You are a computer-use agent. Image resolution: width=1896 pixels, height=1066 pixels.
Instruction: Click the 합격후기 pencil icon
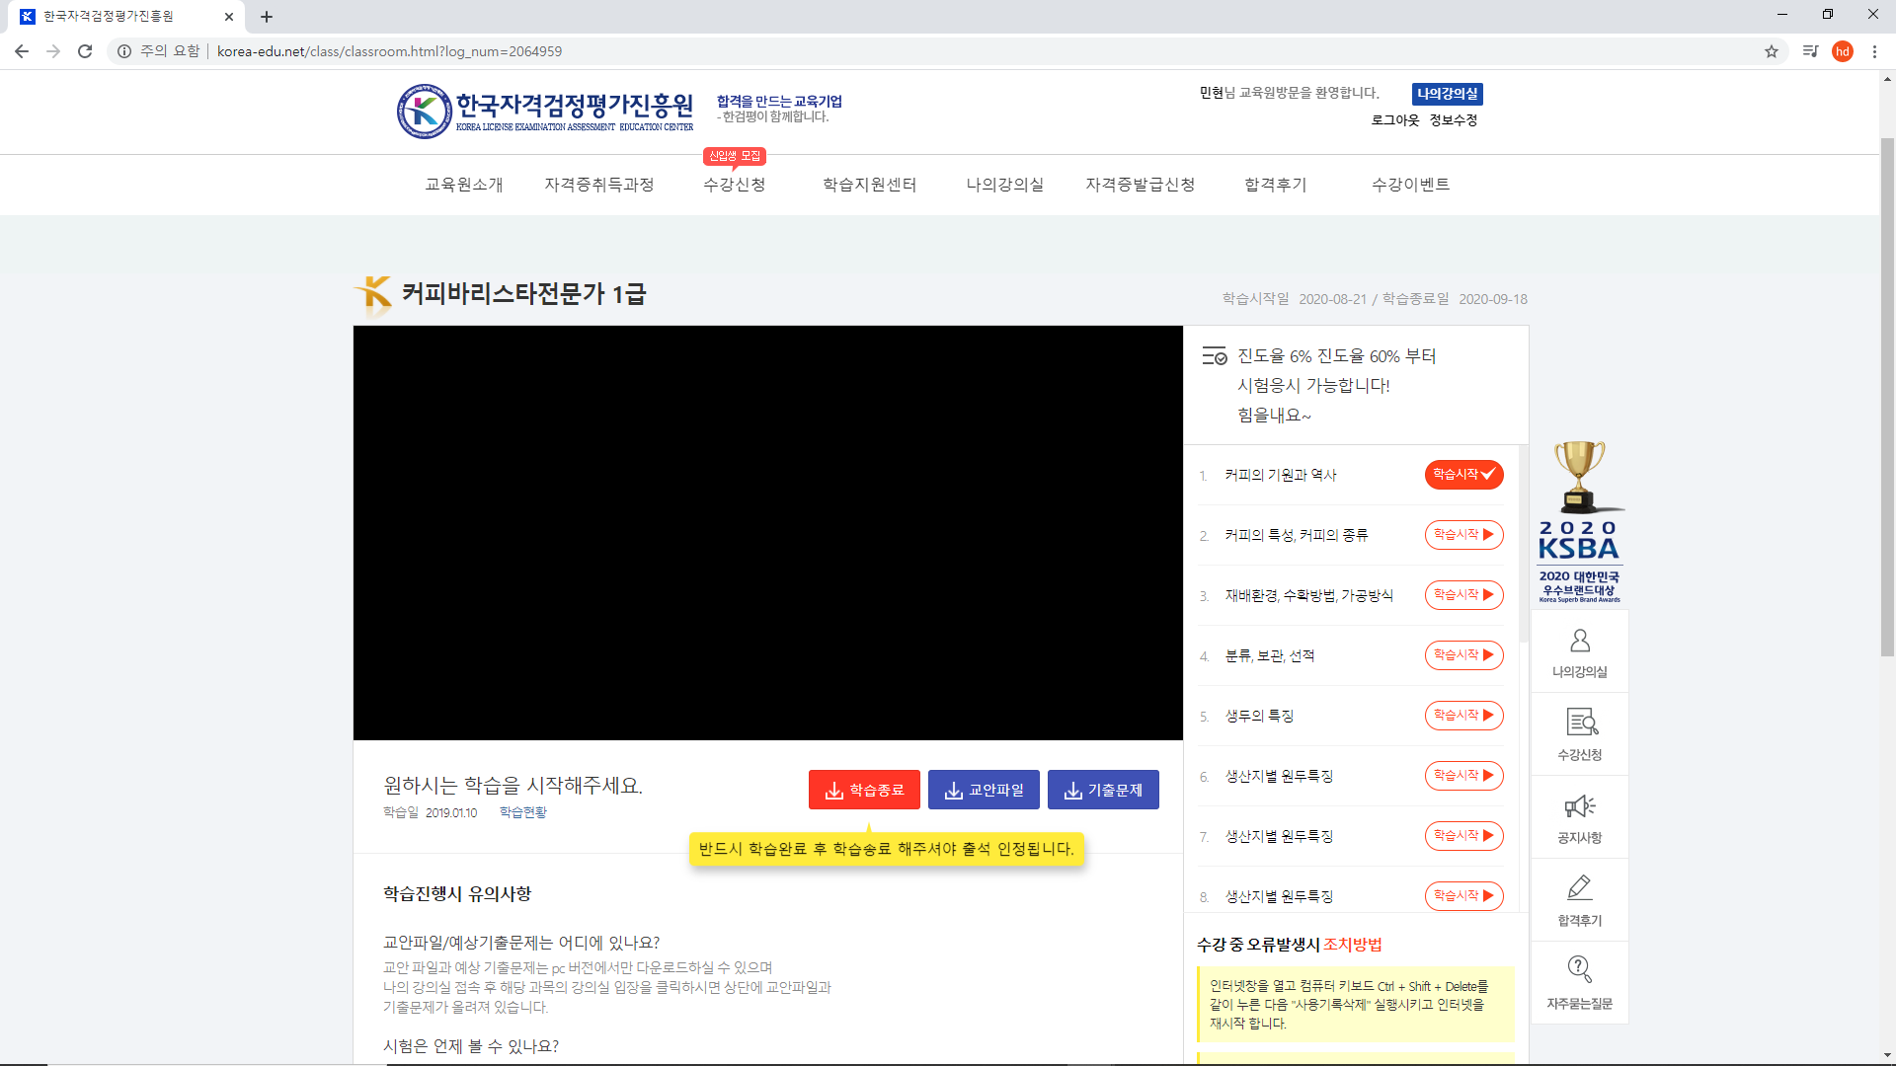(x=1579, y=900)
